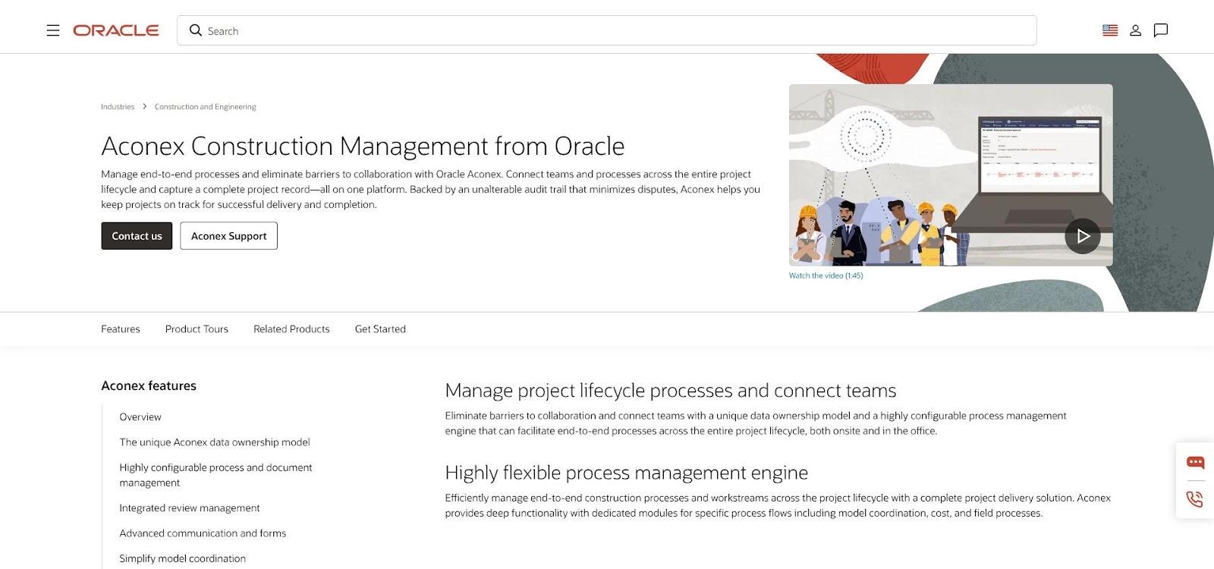Viewport: 1214px width, 569px height.
Task: Switch to the Related Products tab
Action: (291, 329)
